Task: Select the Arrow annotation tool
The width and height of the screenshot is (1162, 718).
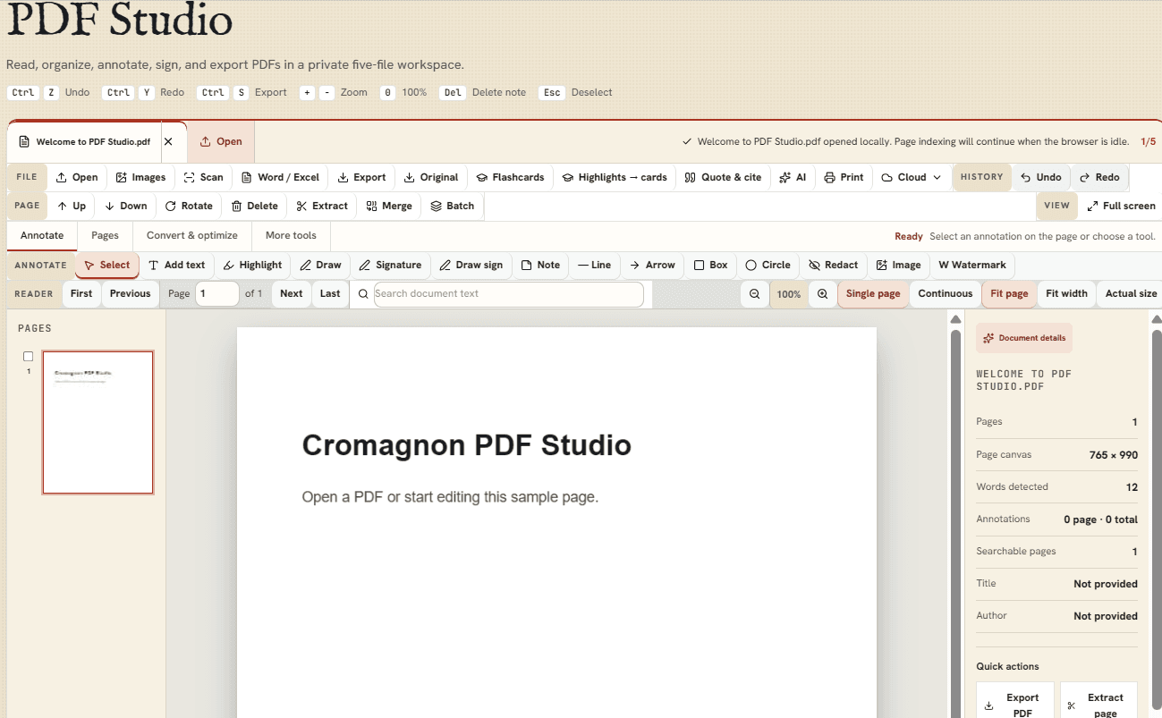Action: coord(652,265)
